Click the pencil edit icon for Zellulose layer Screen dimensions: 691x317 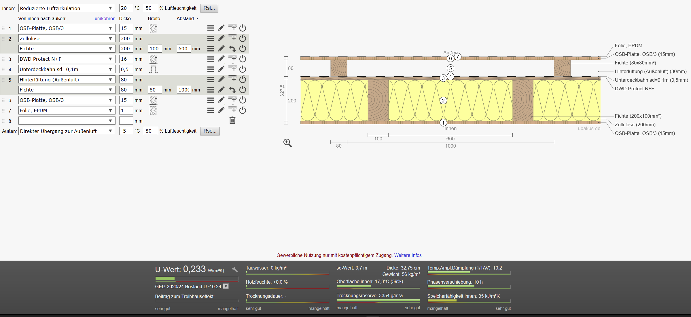[x=221, y=38]
